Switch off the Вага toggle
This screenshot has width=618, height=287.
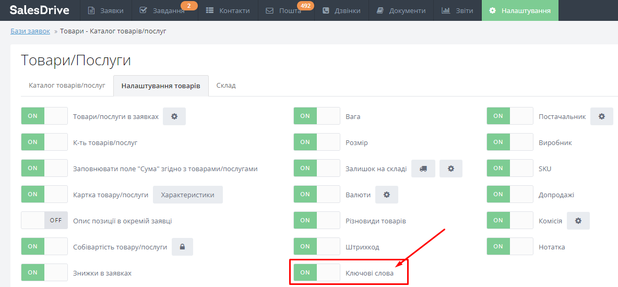point(317,116)
